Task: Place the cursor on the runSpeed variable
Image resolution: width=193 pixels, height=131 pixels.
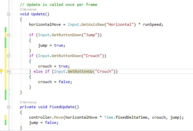Action: coord(152,24)
